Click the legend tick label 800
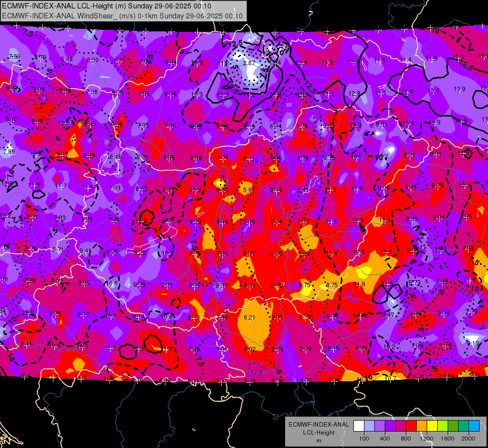Image resolution: width=488 pixels, height=448 pixels. [x=406, y=439]
